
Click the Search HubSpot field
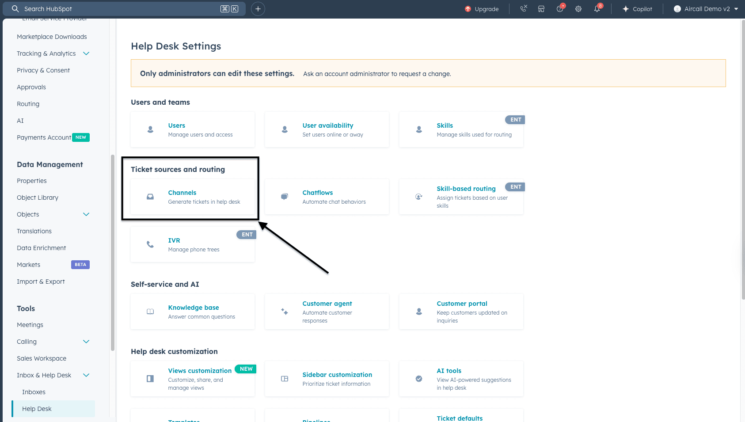pyautogui.click(x=119, y=9)
